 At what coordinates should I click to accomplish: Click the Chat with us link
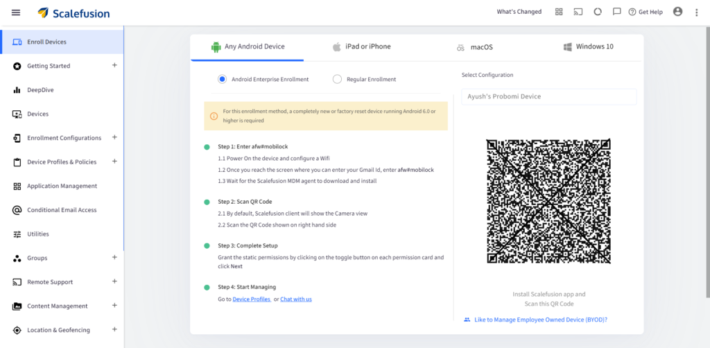[x=296, y=299]
